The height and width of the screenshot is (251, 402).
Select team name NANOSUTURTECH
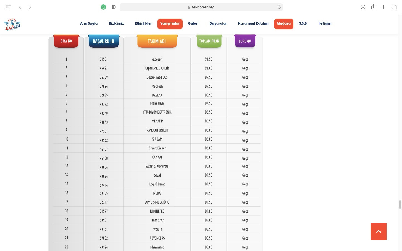(x=157, y=130)
